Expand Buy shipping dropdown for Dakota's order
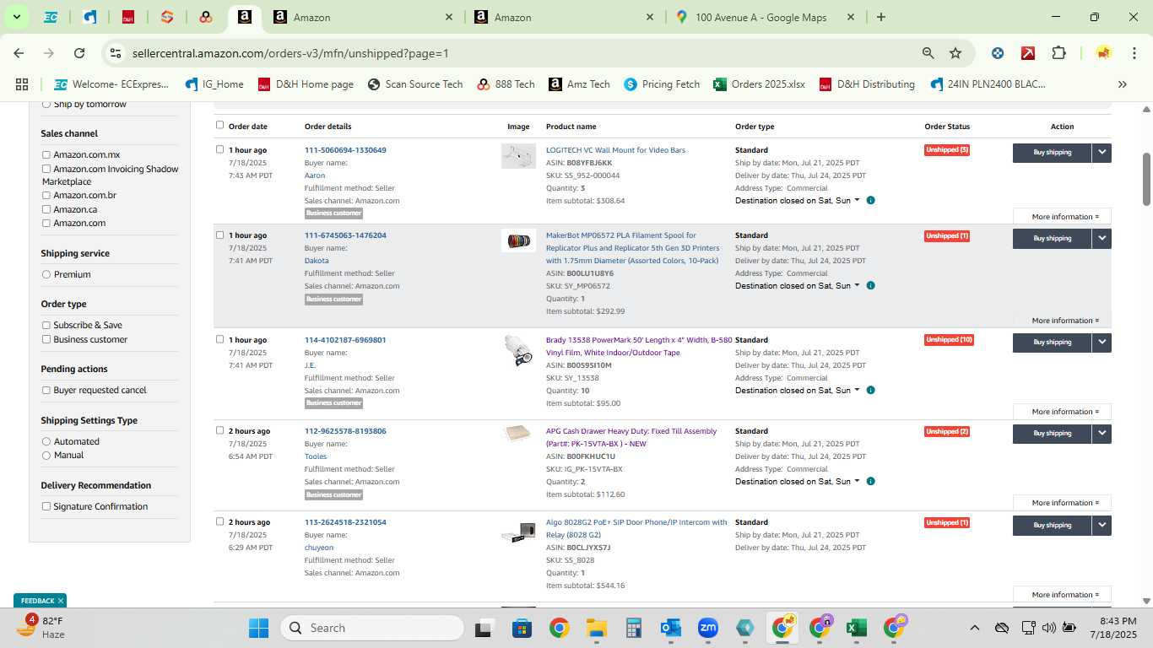Screen dimensions: 1153x648 point(1102,238)
